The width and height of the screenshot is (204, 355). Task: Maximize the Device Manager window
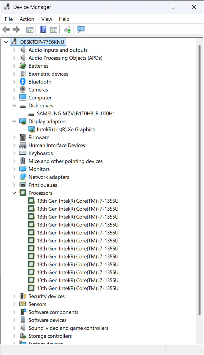[x=173, y=7]
